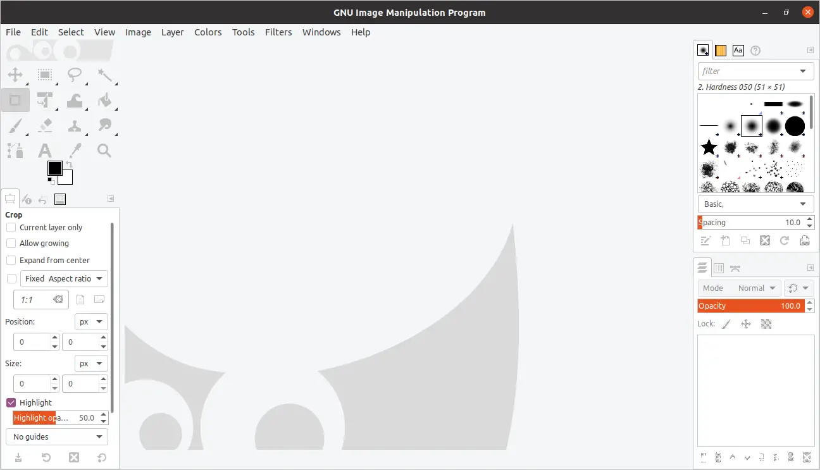Screen dimensions: 820x470
Task: Open the Position units px dropdown
Action: point(91,321)
